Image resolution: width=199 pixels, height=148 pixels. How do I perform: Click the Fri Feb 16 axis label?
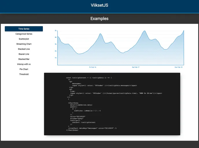pyautogui.click(x=93, y=67)
